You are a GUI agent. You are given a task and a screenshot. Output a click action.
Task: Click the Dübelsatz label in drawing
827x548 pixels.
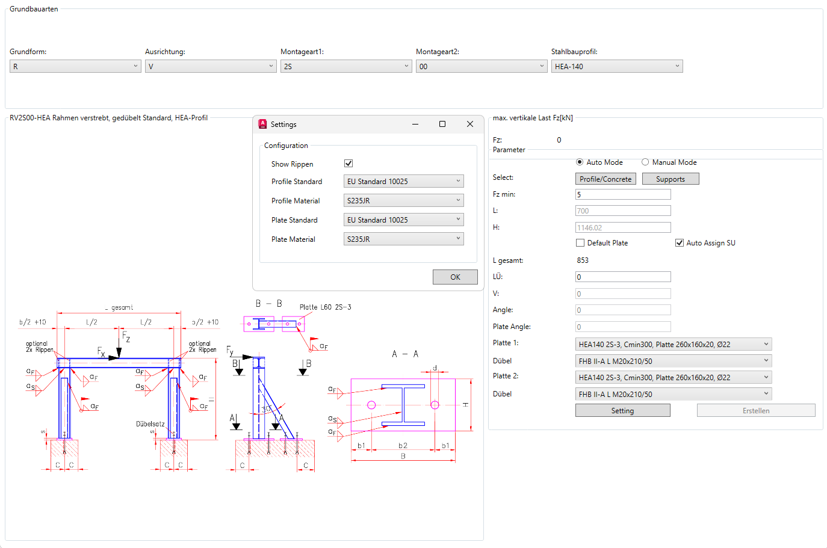(x=150, y=423)
